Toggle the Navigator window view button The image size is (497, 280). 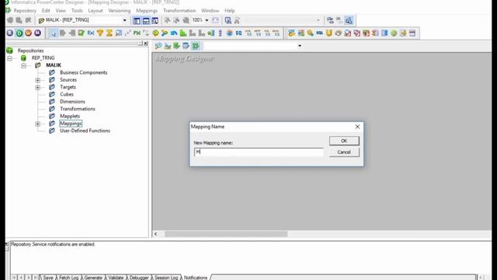point(137,20)
